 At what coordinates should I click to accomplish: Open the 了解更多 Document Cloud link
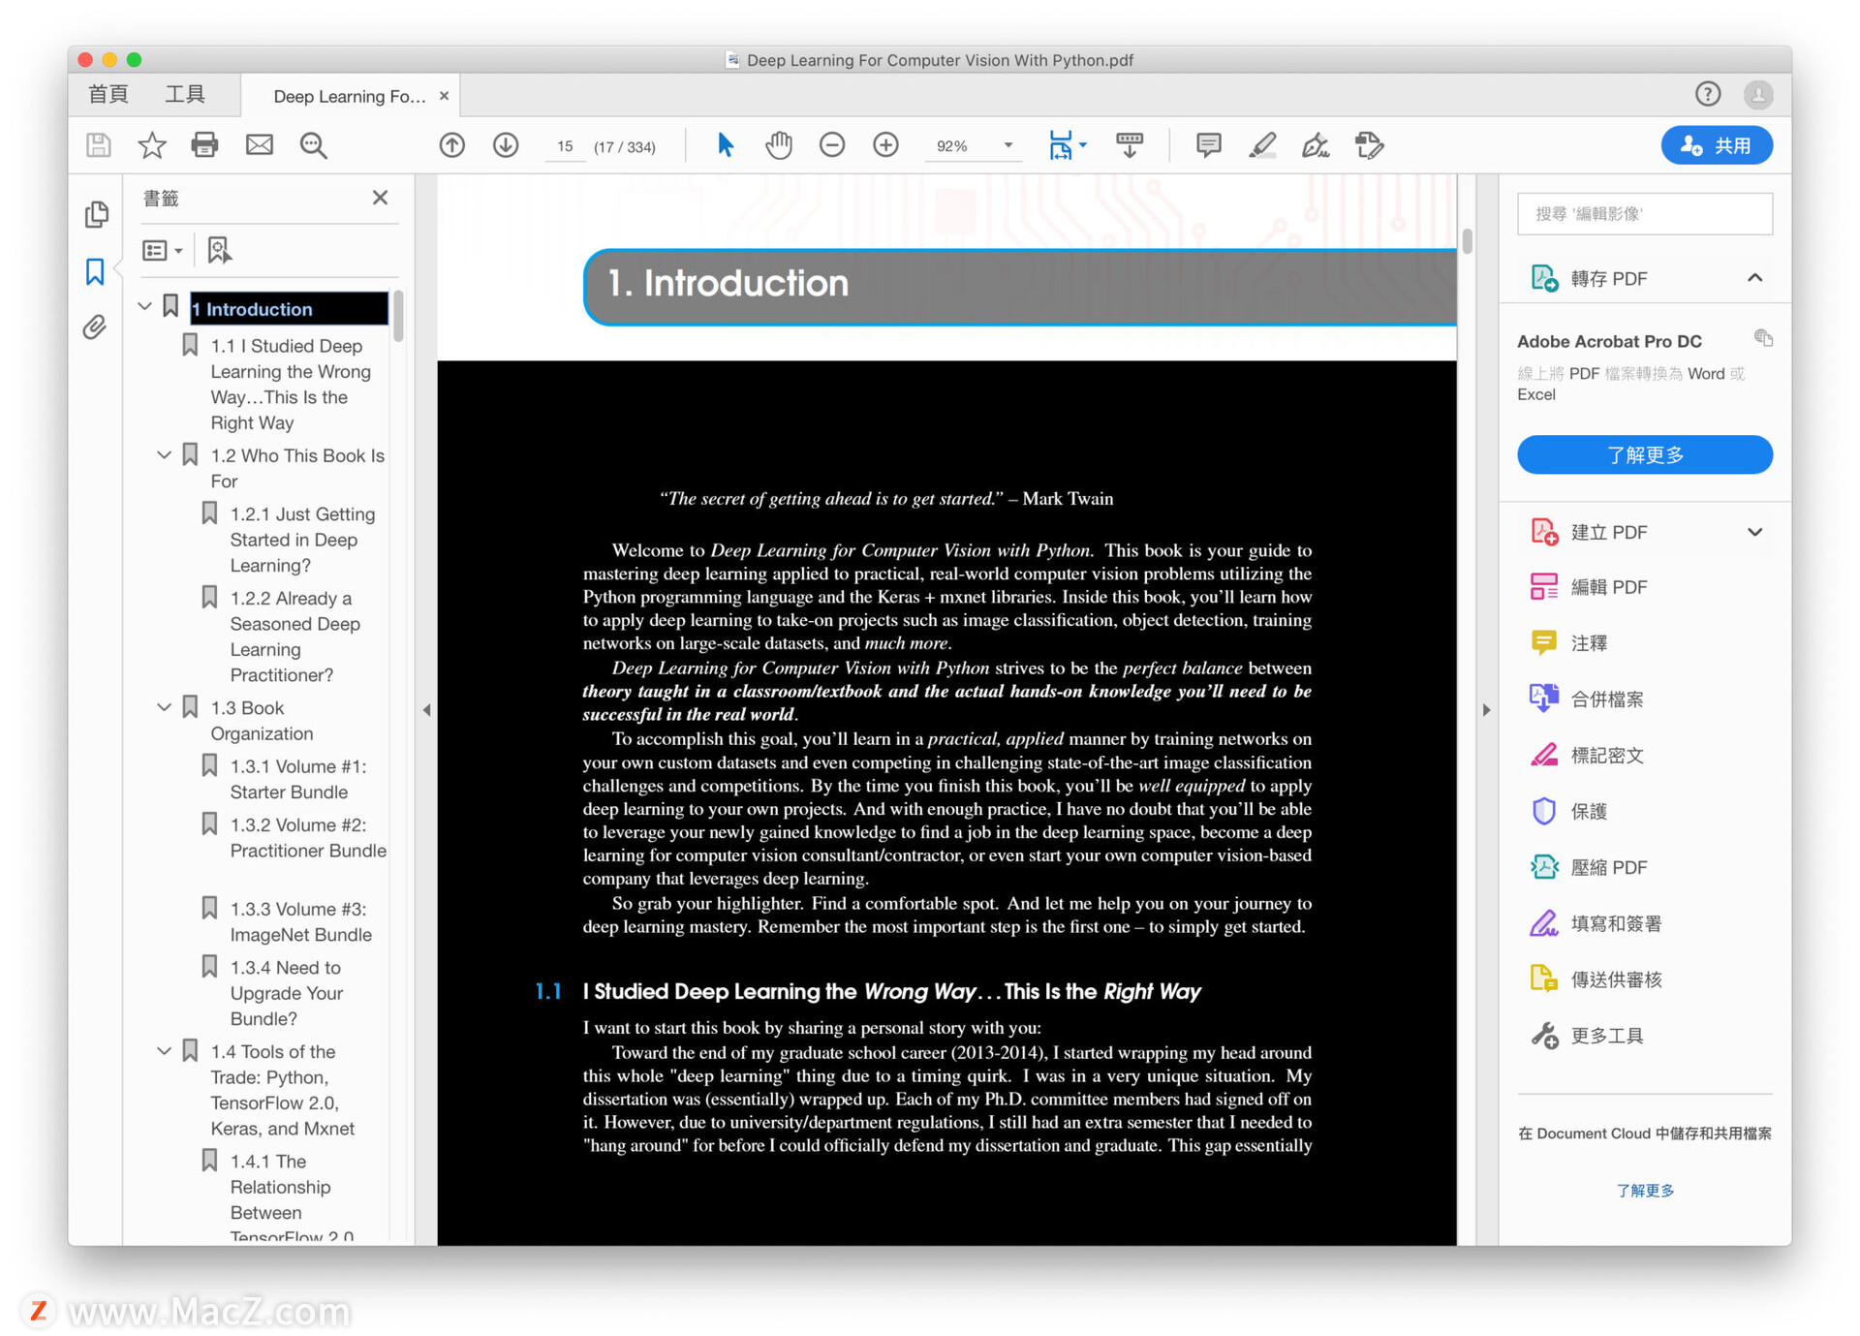click(1644, 1190)
